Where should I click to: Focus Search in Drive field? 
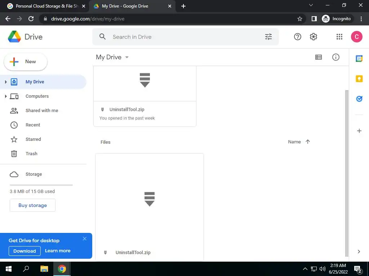coord(186,37)
